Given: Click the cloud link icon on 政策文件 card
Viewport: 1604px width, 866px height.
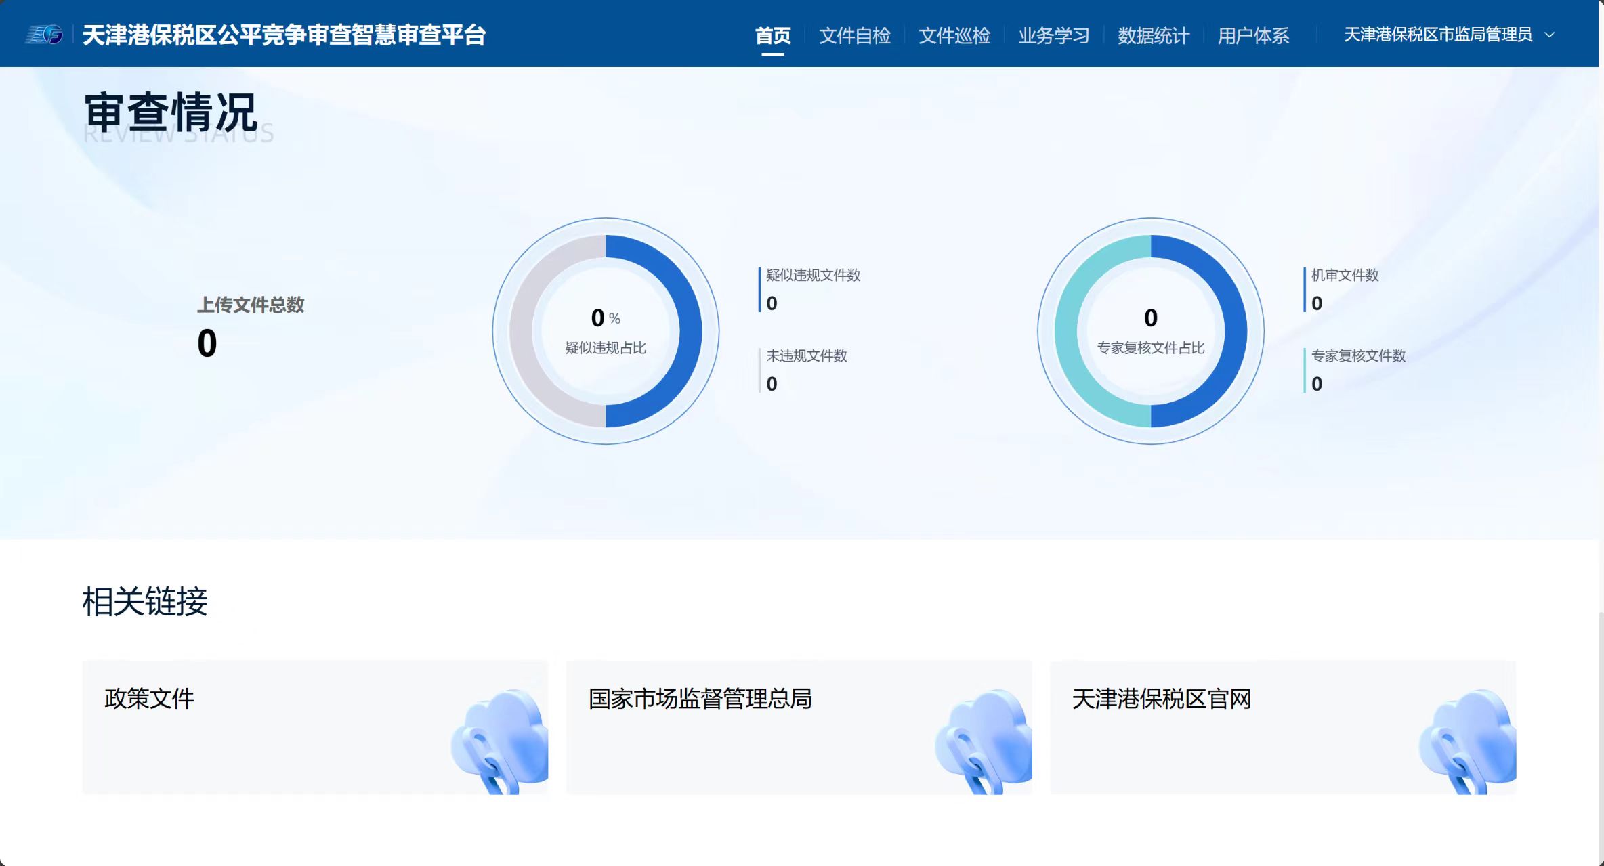Looking at the screenshot, I should tap(500, 739).
